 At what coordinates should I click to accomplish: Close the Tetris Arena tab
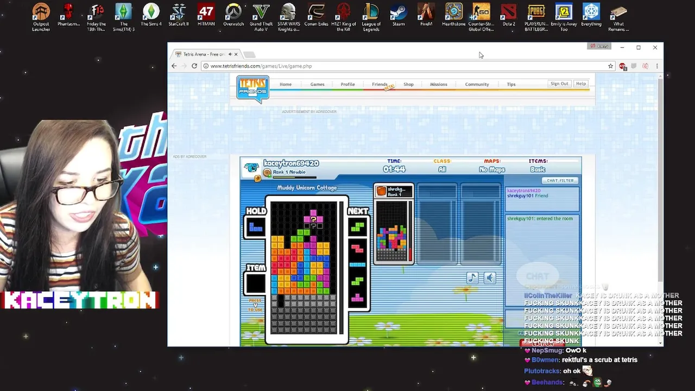(x=236, y=54)
